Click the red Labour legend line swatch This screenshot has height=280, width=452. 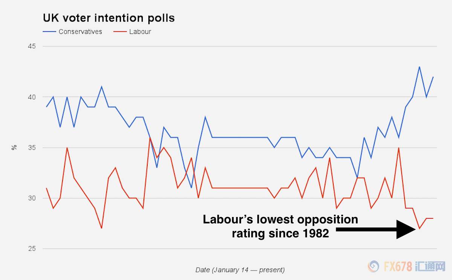119,32
